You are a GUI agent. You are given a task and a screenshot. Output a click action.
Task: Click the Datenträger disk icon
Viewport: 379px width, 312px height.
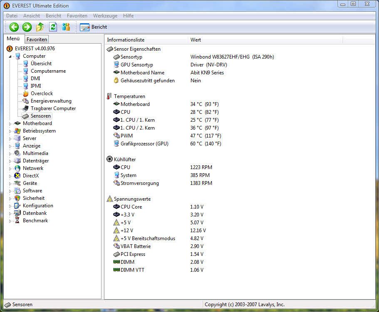(x=17, y=161)
